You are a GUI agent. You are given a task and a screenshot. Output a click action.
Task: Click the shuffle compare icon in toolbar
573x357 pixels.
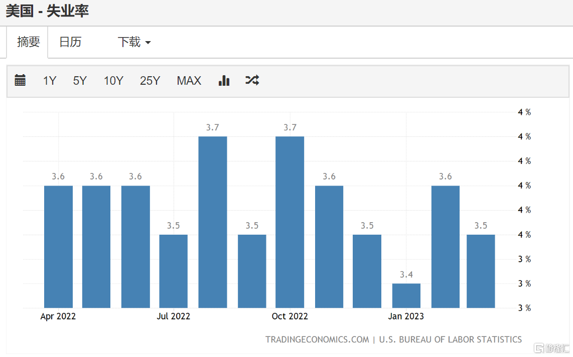(252, 80)
